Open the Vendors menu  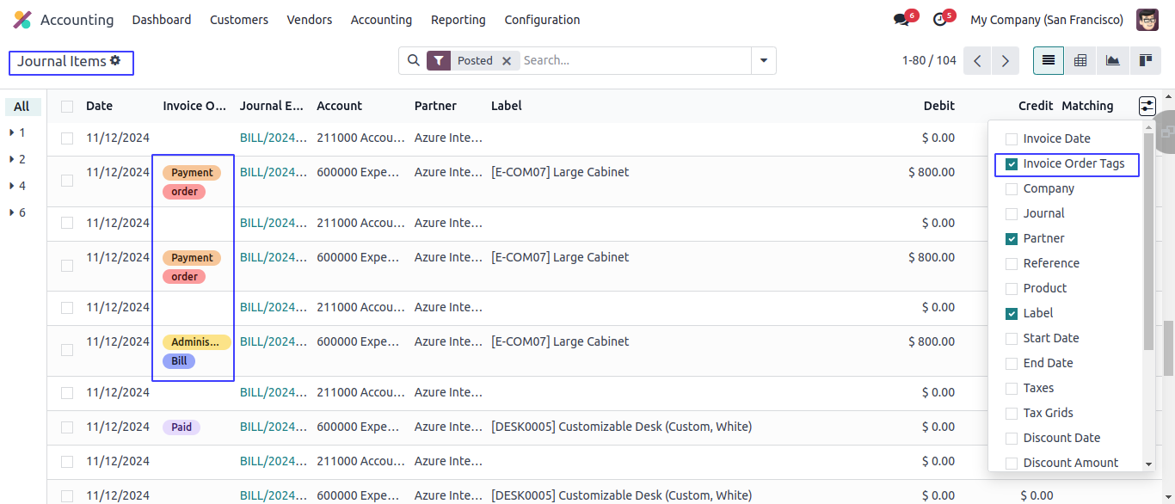(x=309, y=20)
